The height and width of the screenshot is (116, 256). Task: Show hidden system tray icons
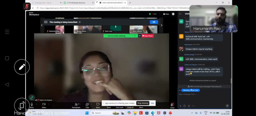click(x=192, y=113)
